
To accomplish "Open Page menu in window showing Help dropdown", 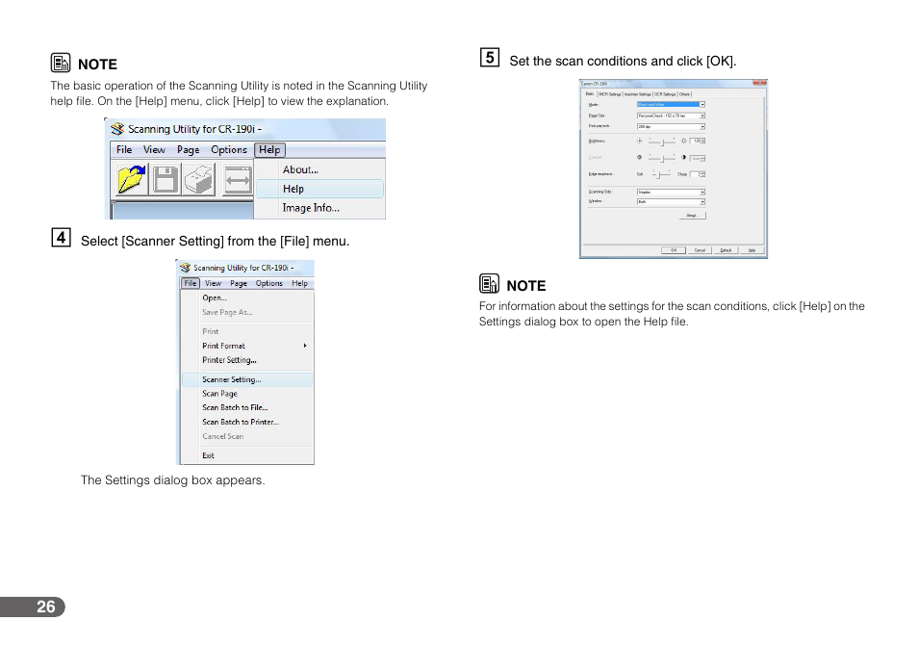I will 188,150.
